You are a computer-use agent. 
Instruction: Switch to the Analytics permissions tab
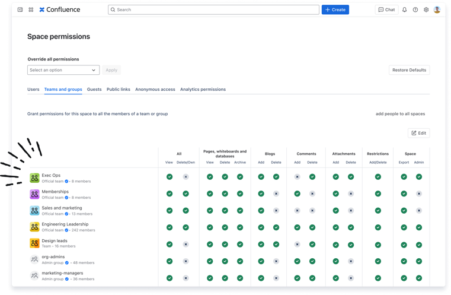click(x=203, y=90)
